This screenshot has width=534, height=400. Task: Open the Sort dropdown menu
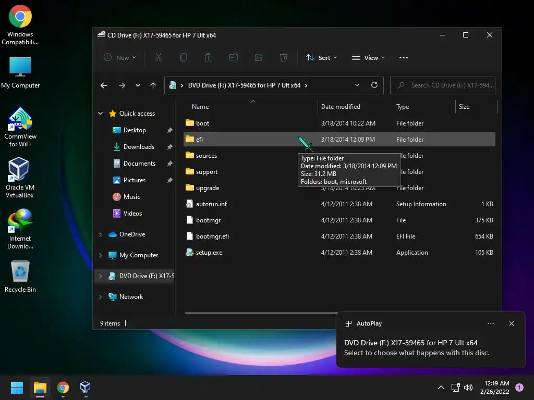(321, 57)
